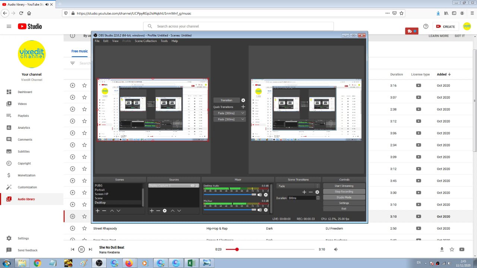Move source down in the Sources panel

[179, 211]
